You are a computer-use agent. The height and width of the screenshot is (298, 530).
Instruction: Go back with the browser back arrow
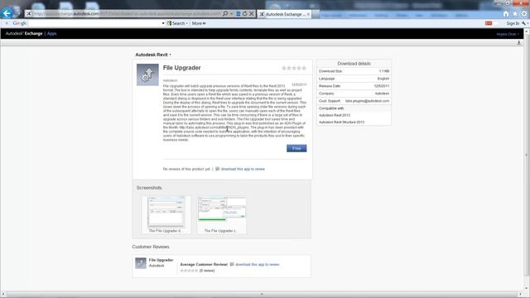(7, 13)
